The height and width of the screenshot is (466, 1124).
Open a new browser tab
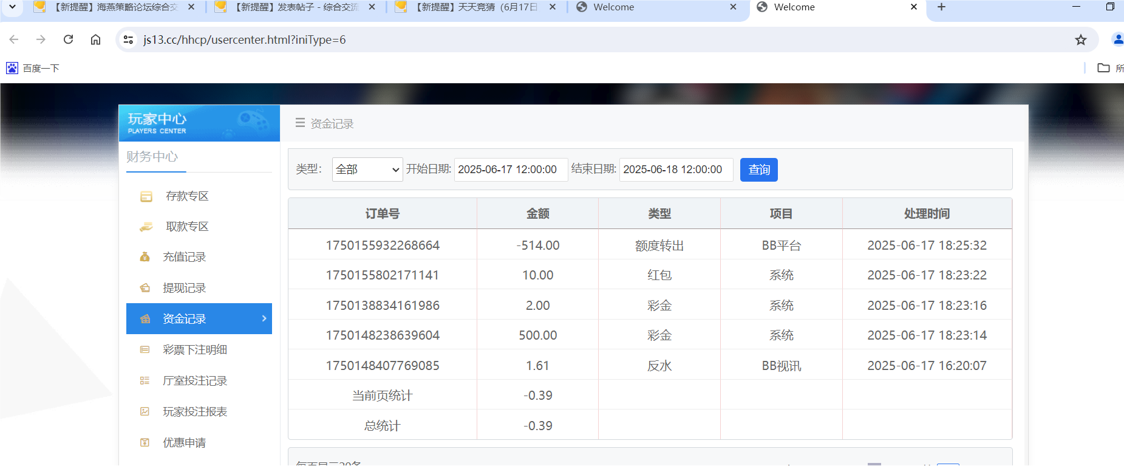click(941, 7)
